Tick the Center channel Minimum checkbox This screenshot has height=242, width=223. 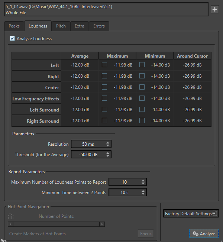click(x=142, y=87)
